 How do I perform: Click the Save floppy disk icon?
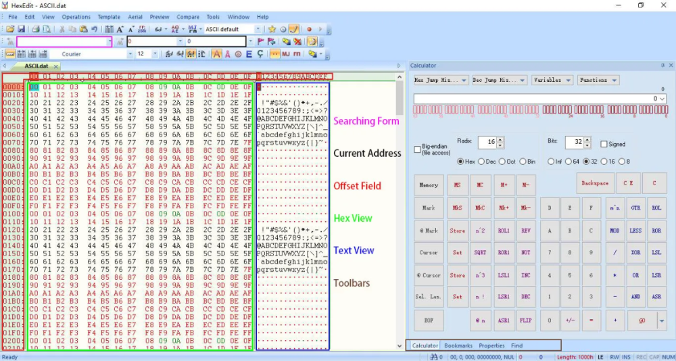(21, 29)
